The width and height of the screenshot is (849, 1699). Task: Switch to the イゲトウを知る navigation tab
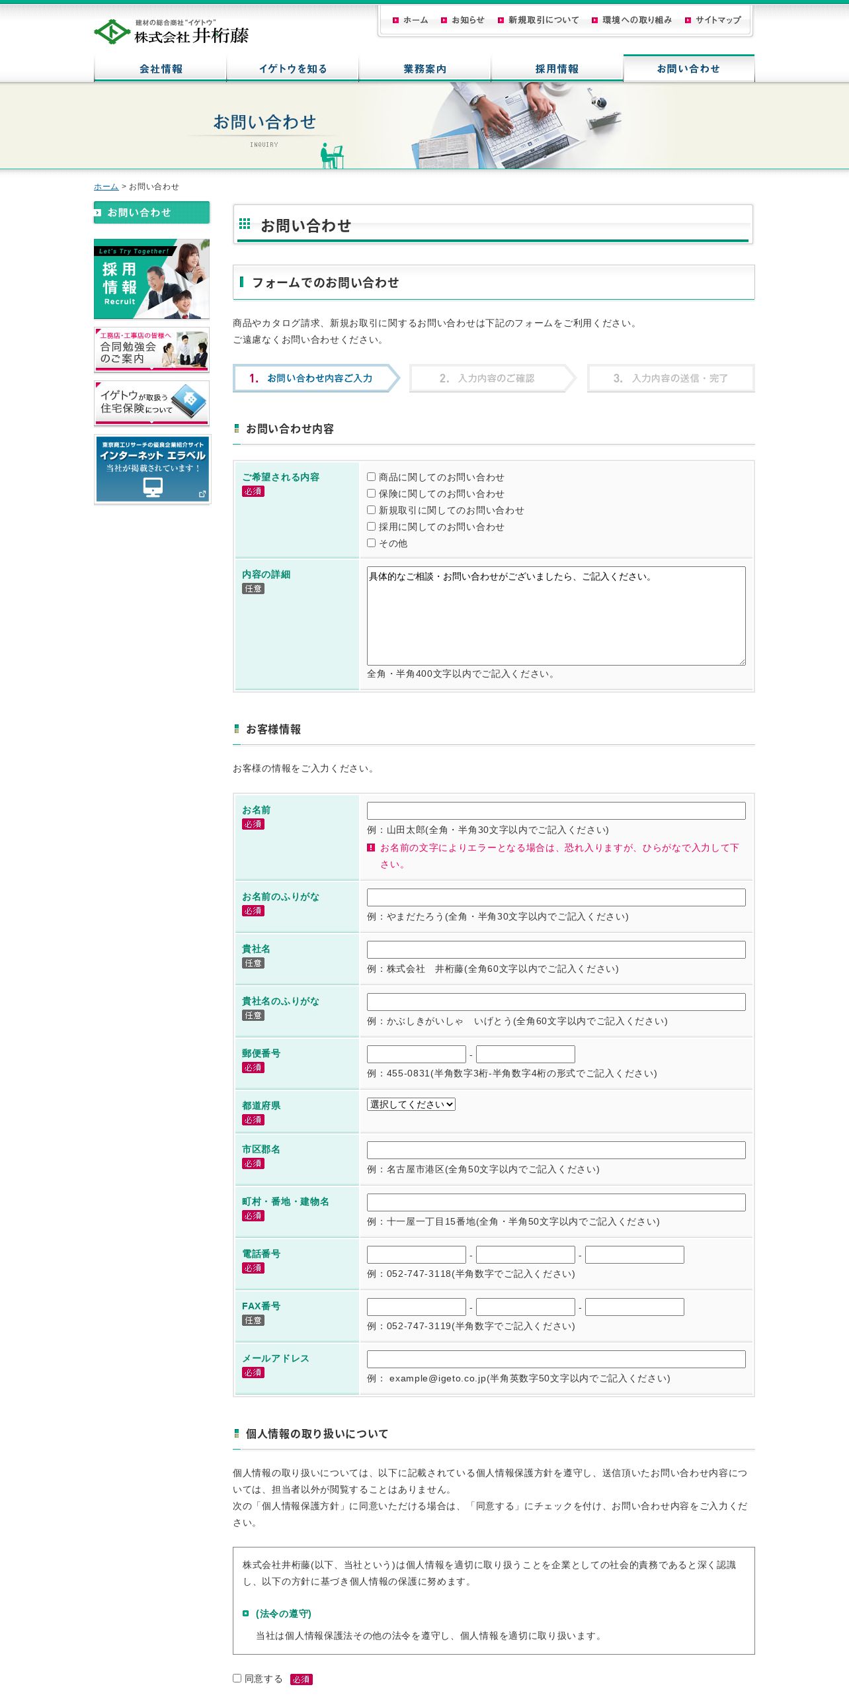[x=293, y=69]
